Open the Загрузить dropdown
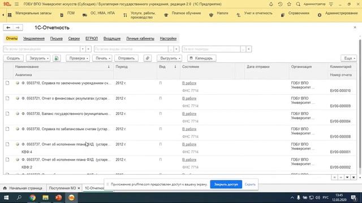The width and height of the screenshot is (362, 203). [38, 58]
